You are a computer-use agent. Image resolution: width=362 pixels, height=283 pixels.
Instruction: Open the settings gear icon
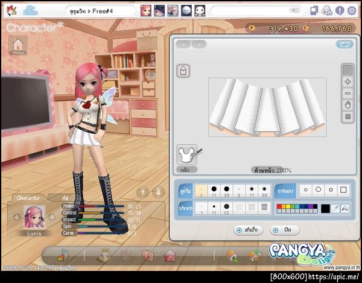point(352,11)
